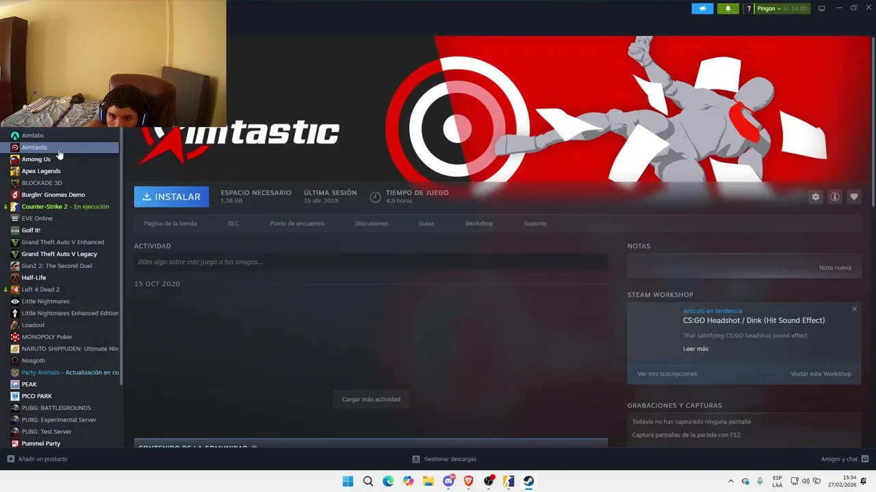Click the Little Nightmares eye icon
The image size is (876, 492).
[15, 301]
